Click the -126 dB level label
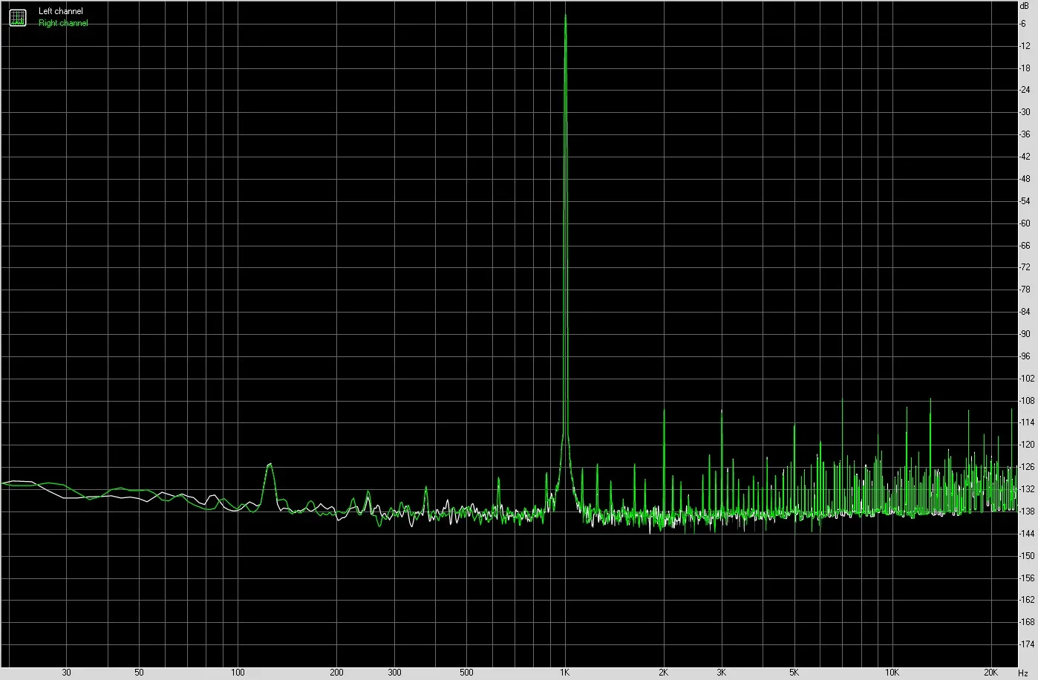Image resolution: width=1038 pixels, height=680 pixels. tap(1027, 467)
